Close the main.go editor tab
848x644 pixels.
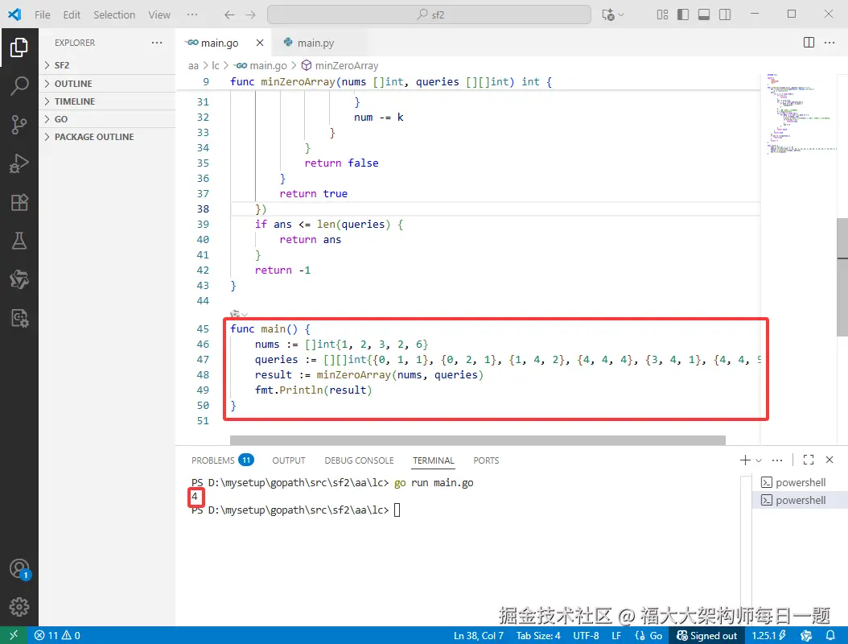[x=260, y=43]
